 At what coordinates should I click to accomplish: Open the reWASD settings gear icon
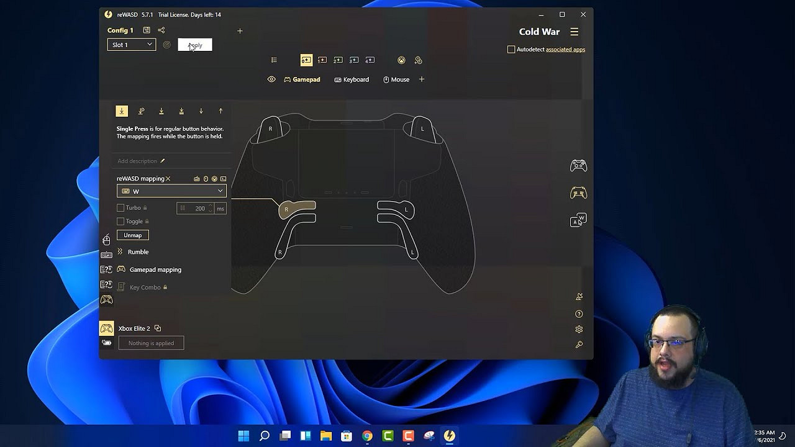pyautogui.click(x=579, y=329)
